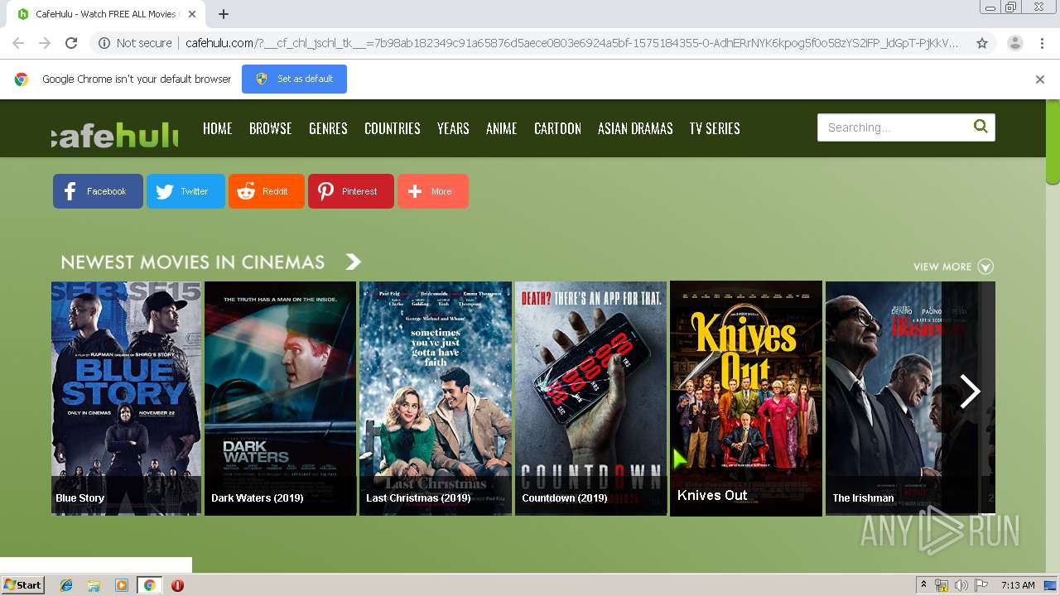Click the cafehulu site logo
This screenshot has height=596, width=1060.
(115, 135)
